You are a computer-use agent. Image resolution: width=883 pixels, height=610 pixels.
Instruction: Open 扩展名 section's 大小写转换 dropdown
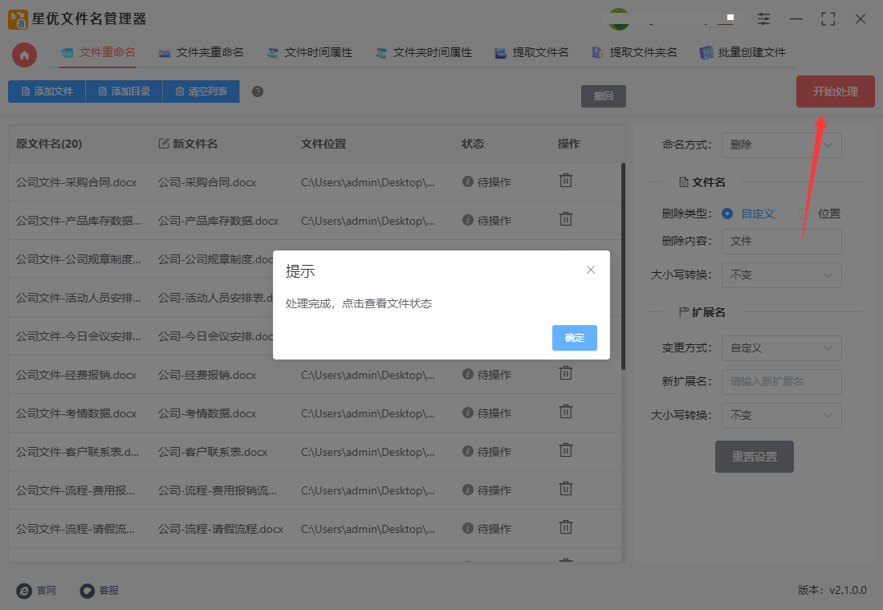click(782, 415)
